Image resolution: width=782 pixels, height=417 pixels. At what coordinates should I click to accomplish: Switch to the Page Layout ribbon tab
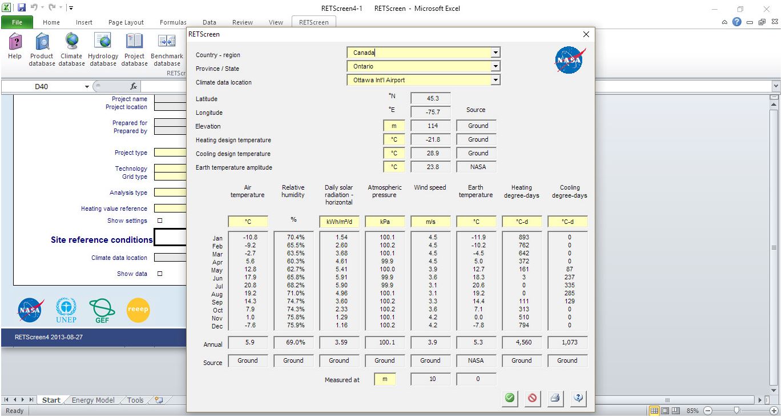(x=126, y=22)
